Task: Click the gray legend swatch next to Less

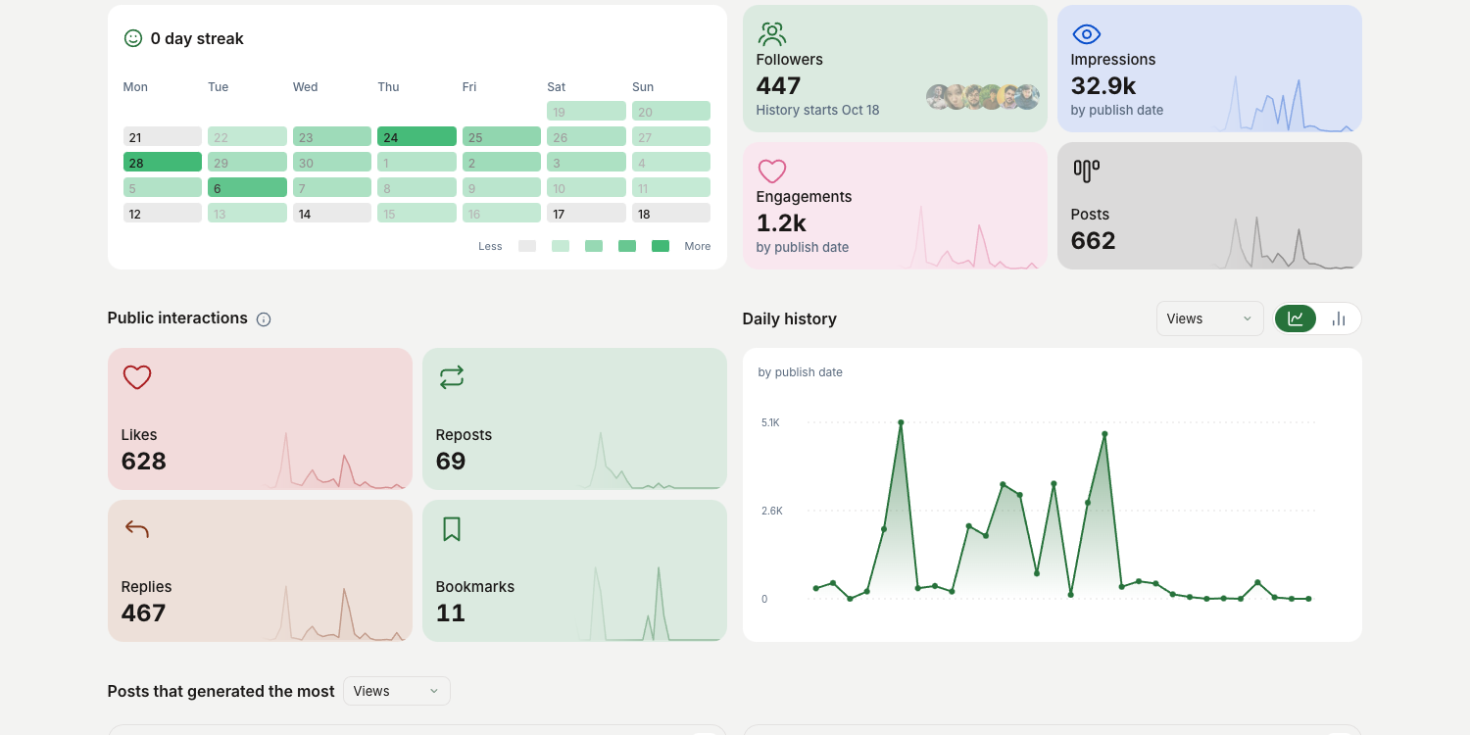Action: tap(527, 246)
